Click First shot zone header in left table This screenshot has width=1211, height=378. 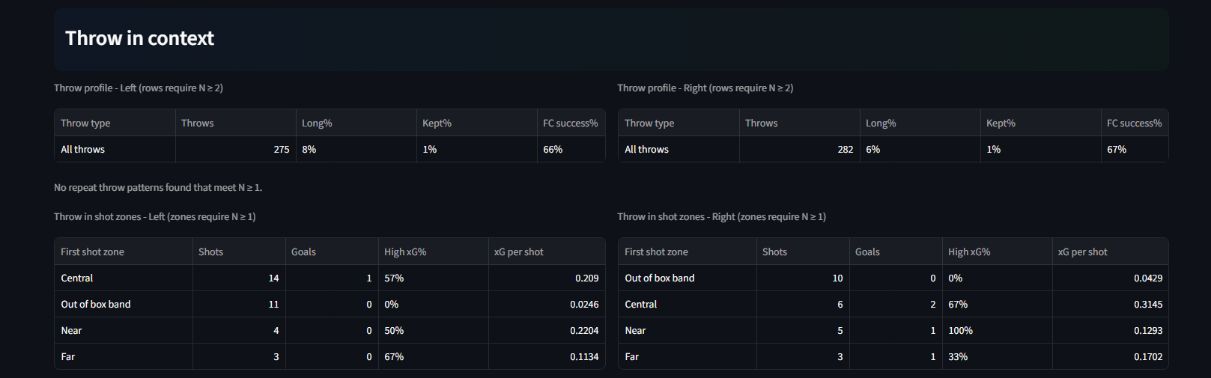(x=124, y=252)
